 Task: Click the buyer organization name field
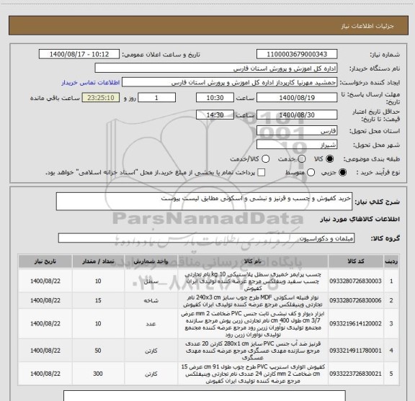click(216, 68)
